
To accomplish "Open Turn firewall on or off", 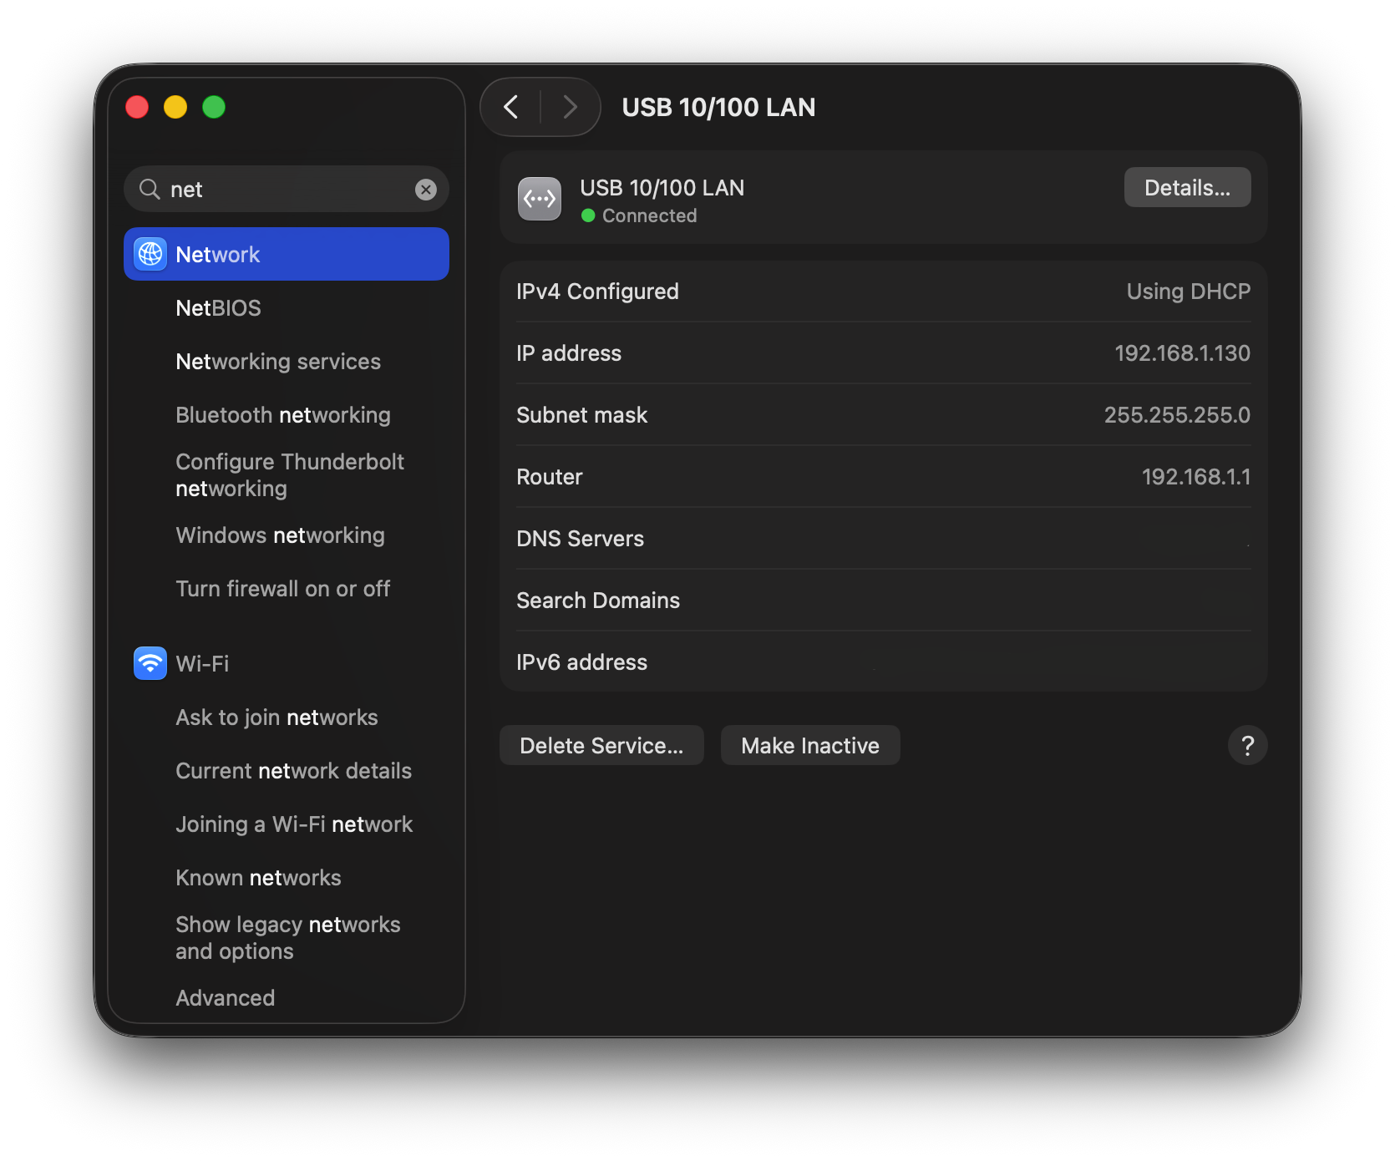I will [x=282, y=589].
